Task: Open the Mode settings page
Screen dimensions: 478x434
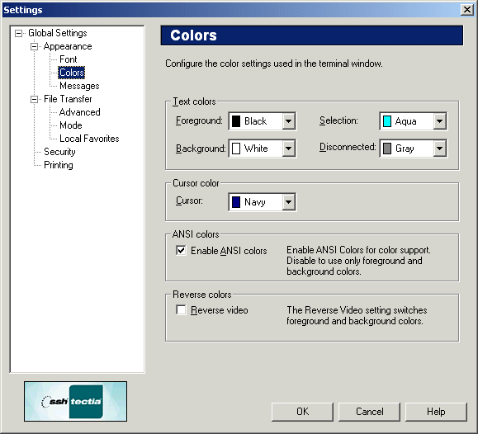Action: (71, 125)
